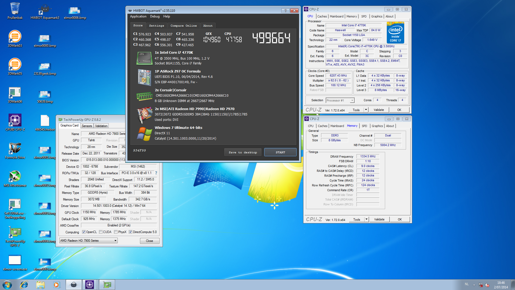Open SPD tab in lower CPU-Z

point(364,126)
